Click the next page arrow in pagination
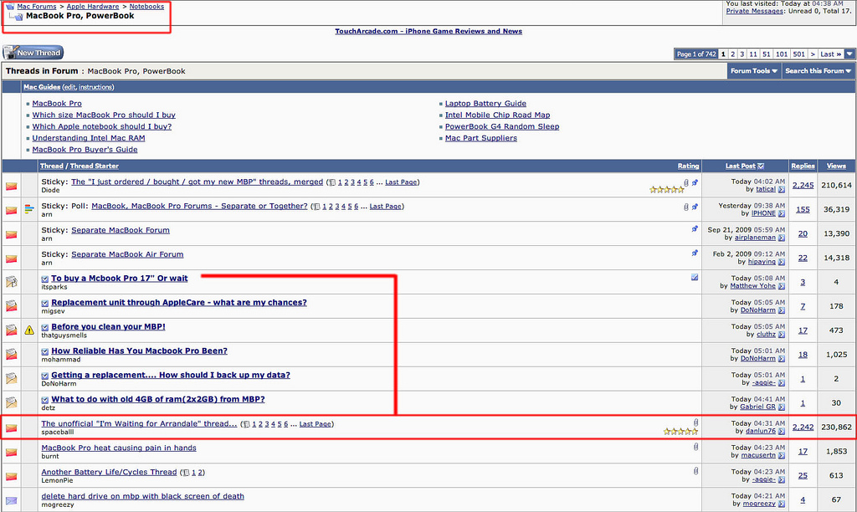 tap(813, 54)
